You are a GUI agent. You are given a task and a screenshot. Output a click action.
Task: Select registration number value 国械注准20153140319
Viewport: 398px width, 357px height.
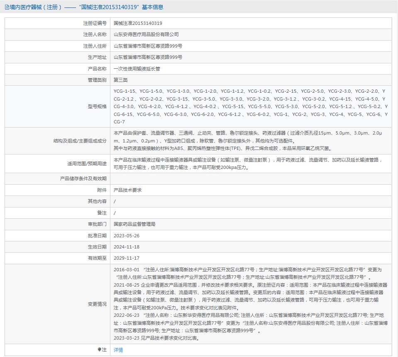(138, 23)
